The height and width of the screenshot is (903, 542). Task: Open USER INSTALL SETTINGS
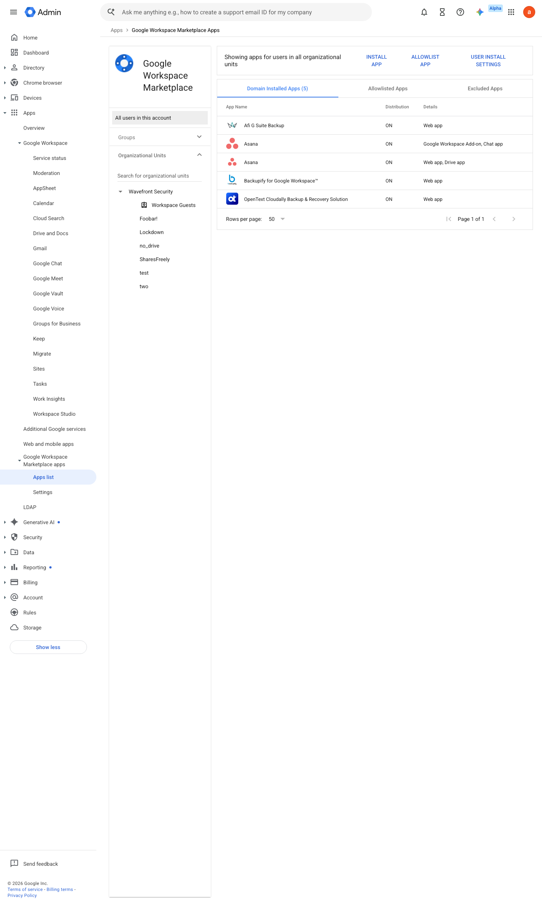pyautogui.click(x=488, y=61)
